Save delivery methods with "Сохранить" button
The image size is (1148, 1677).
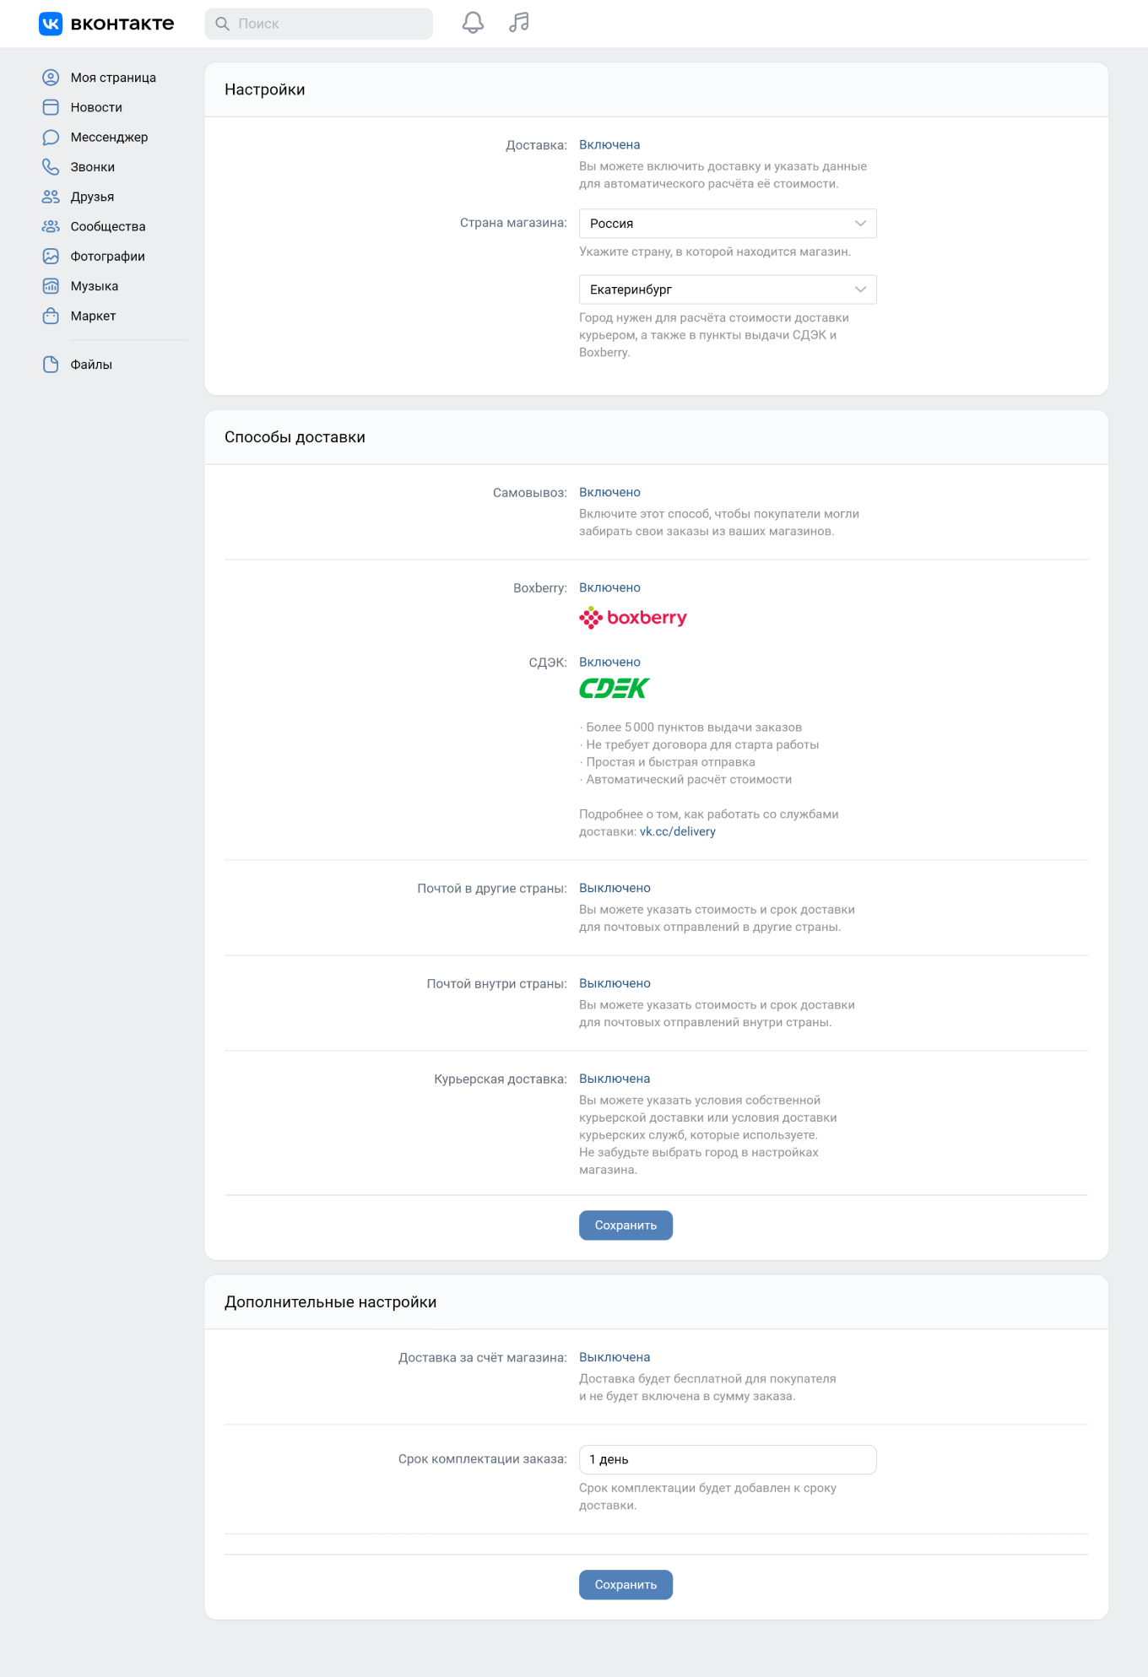pos(625,1225)
